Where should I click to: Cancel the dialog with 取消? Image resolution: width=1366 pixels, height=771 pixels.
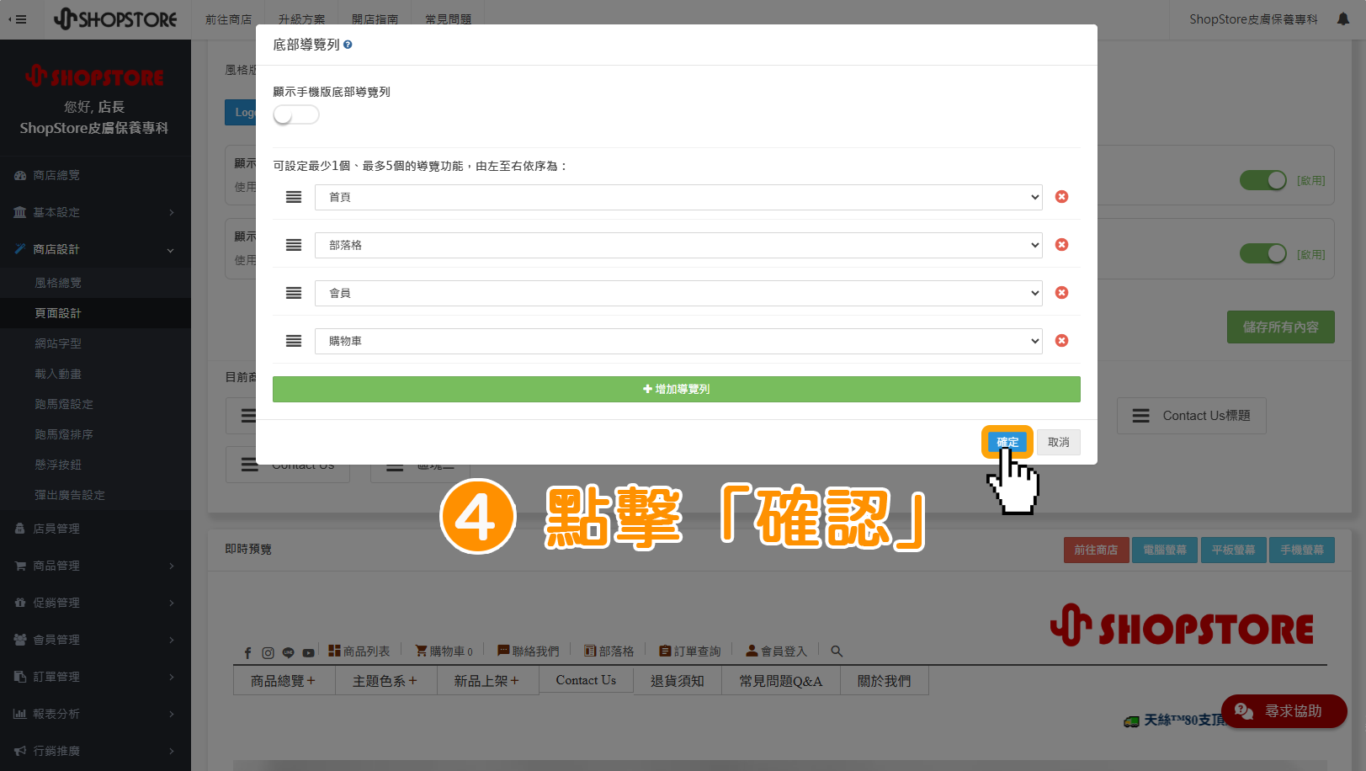(x=1059, y=442)
